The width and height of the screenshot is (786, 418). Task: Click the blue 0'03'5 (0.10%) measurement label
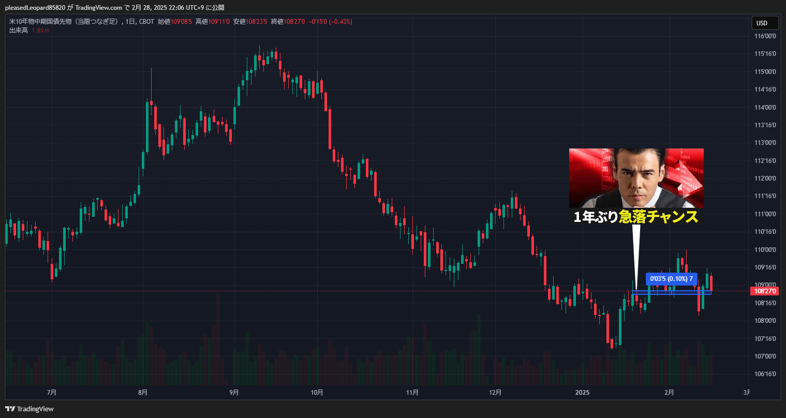pyautogui.click(x=671, y=279)
